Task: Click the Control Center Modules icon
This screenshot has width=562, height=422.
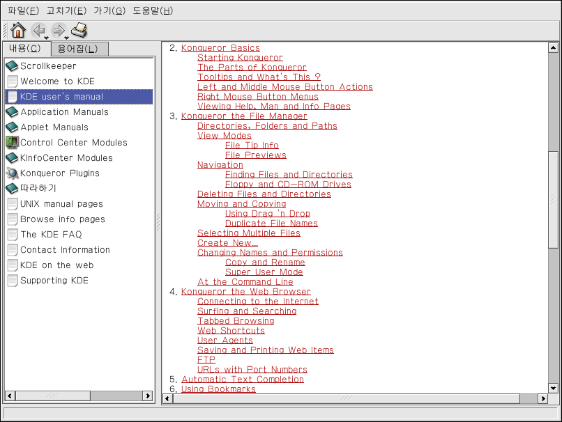Action: pyautogui.click(x=11, y=143)
